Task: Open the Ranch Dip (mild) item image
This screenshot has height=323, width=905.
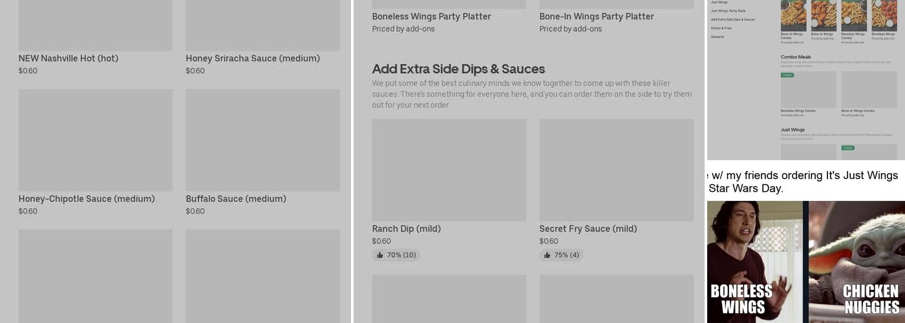Action: [449, 170]
